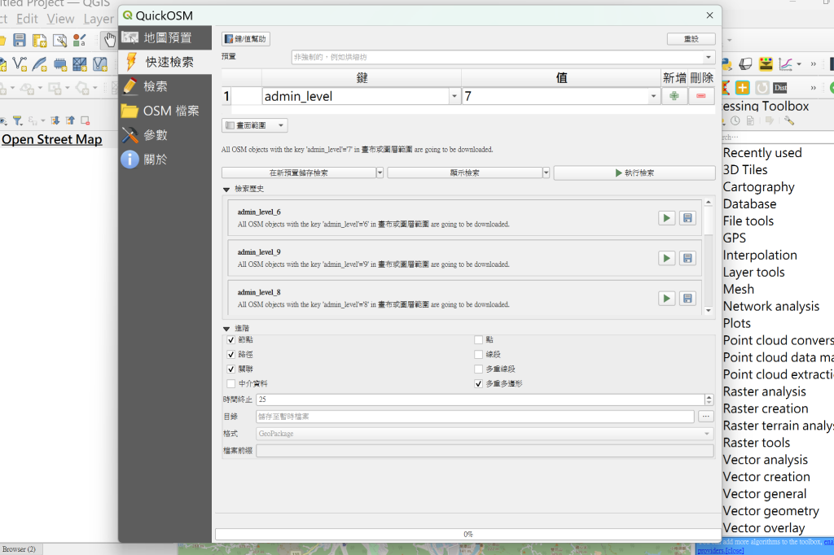Viewport: 834px width, 555px height.
Task: Open 在新預置儲存檢索 dropdown arrow
Action: (380, 173)
